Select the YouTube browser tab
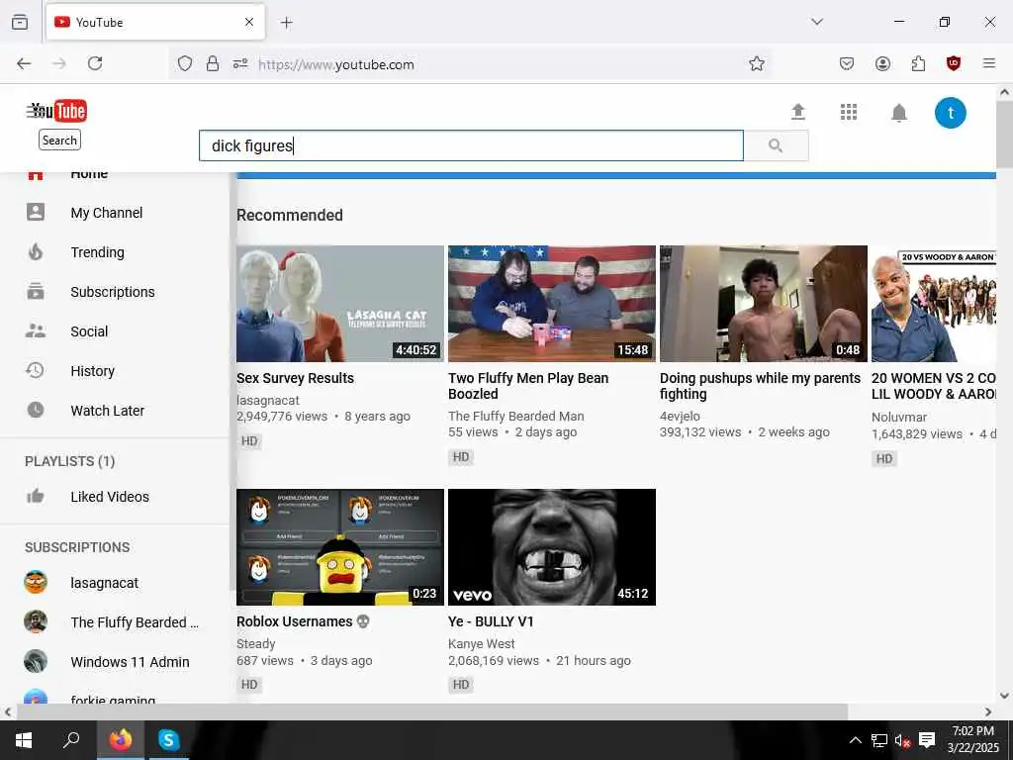1013x760 pixels. tap(155, 22)
